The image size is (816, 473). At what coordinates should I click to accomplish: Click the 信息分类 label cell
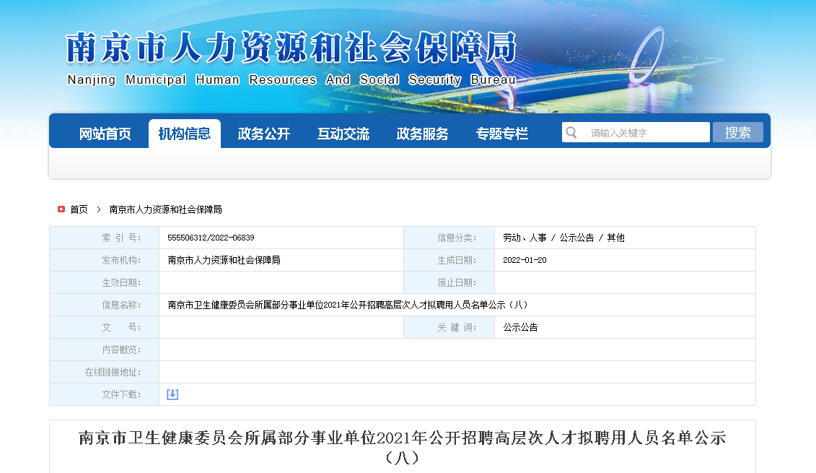tap(449, 238)
